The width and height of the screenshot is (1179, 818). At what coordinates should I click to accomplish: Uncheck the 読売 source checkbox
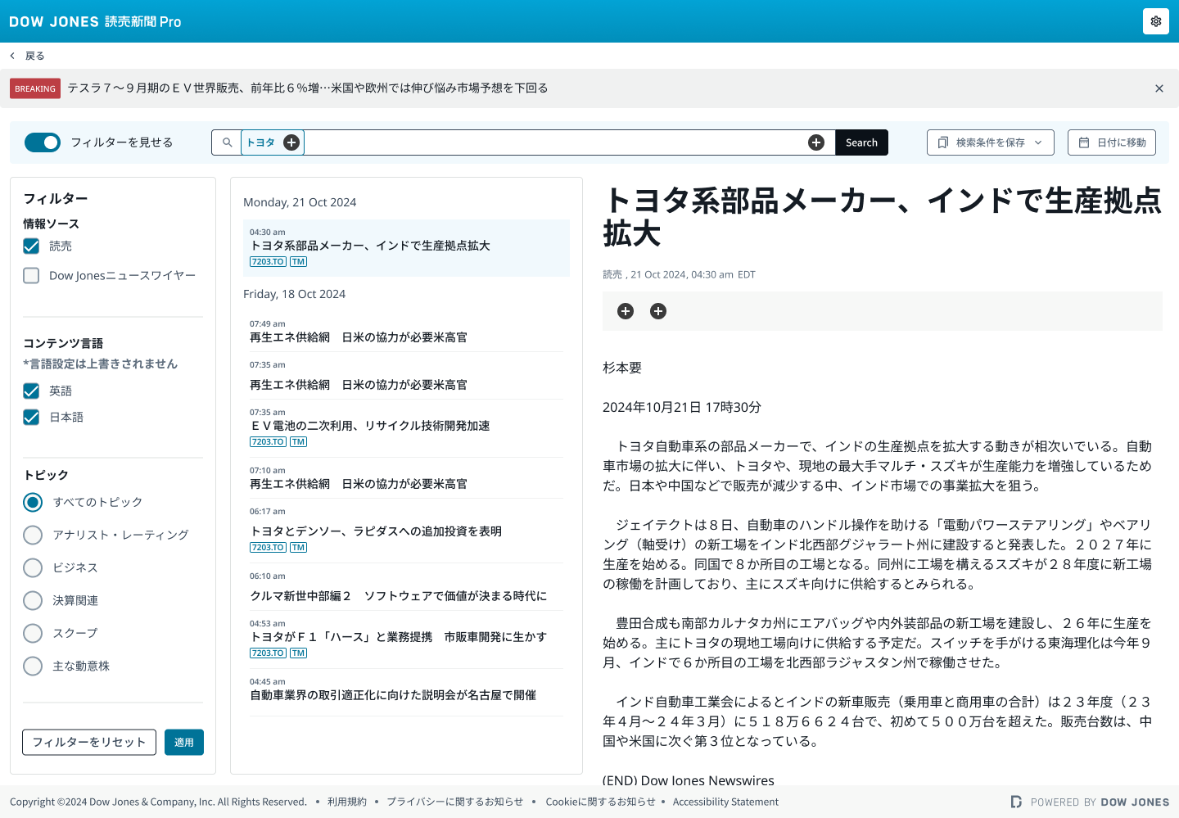(x=31, y=246)
